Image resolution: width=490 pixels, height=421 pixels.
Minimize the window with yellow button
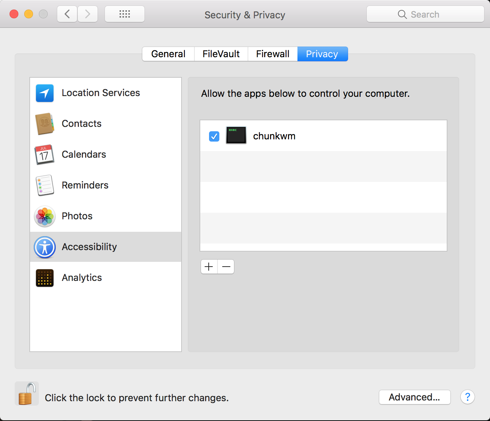pos(29,14)
